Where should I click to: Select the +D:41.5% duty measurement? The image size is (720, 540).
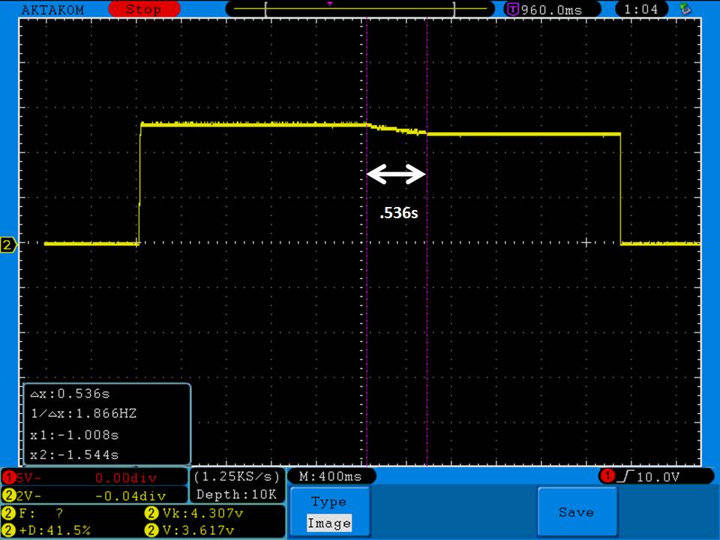coord(48,530)
